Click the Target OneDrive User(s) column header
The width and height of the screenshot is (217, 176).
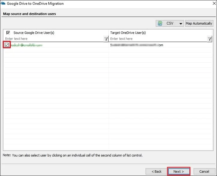[128, 33]
